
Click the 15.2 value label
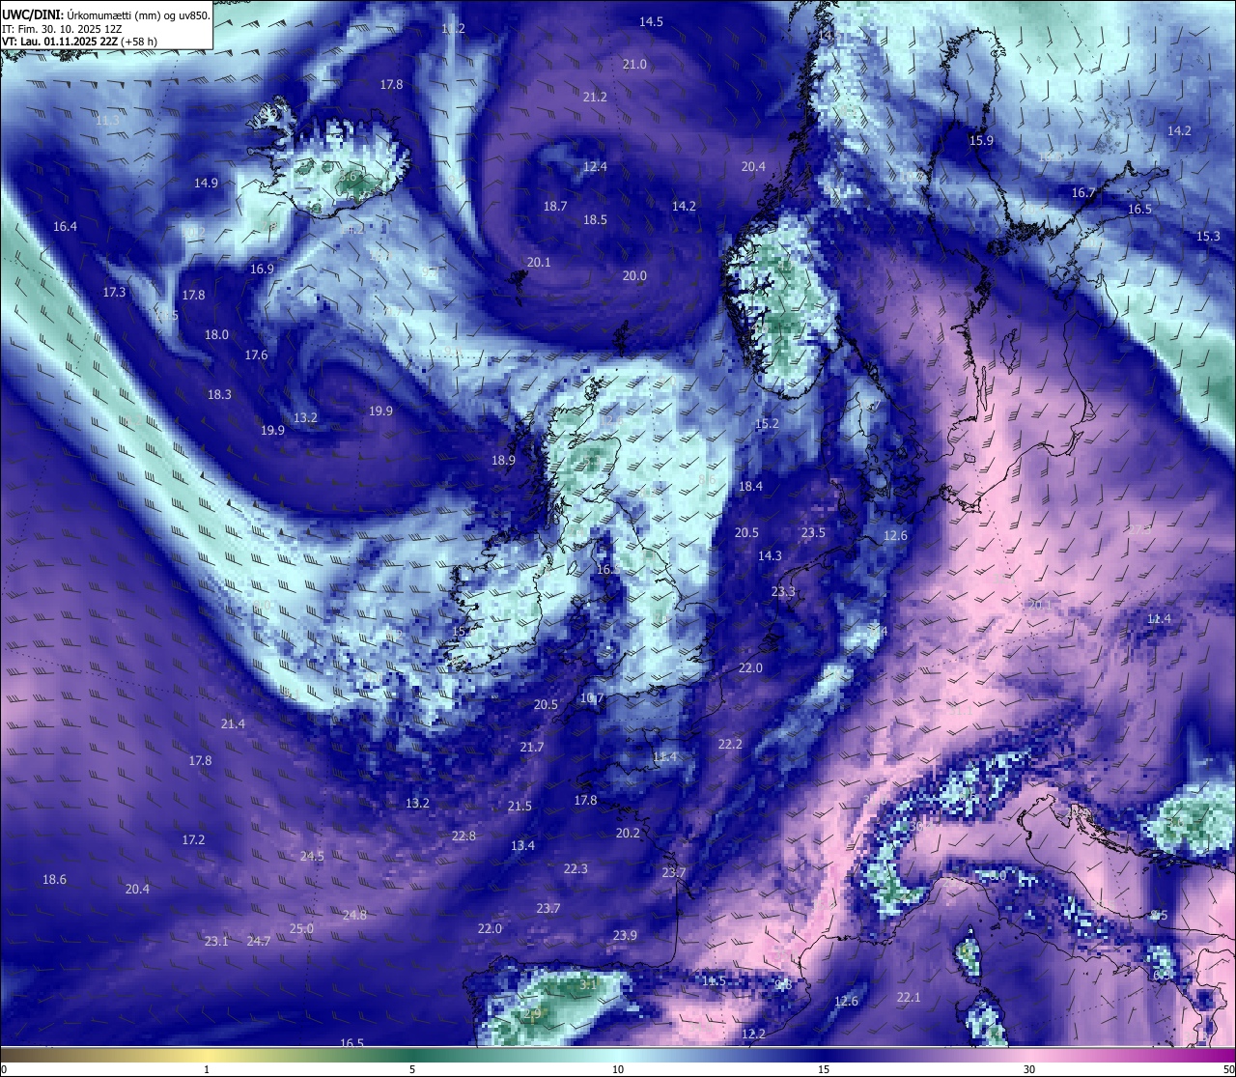767,424
